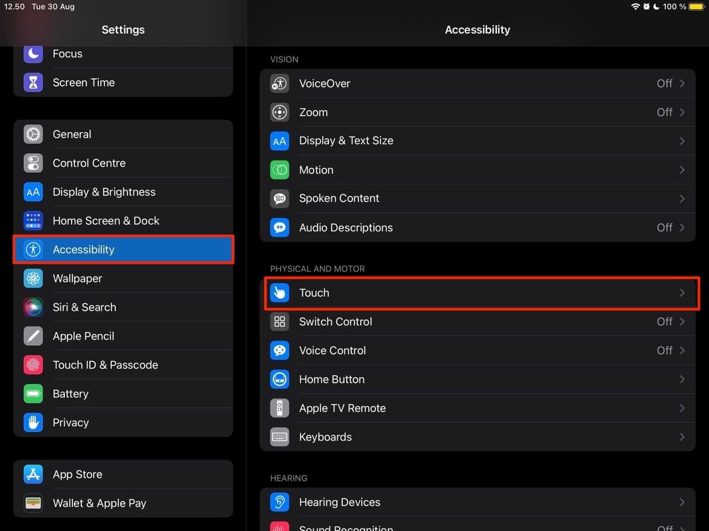Tap the Do Not Disturb moon status icon

656,7
